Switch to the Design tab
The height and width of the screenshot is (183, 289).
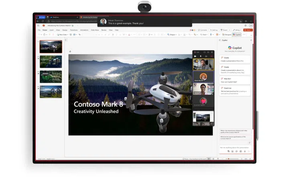tap(65, 30)
